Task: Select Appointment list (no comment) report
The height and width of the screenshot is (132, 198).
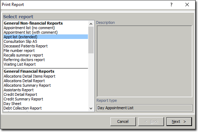Action: 29,28
